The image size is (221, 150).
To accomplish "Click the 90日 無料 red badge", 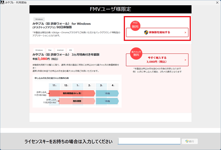I will pyautogui.click(x=135, y=26).
